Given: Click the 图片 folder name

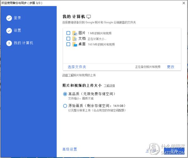Looking at the screenshot, I should pos(82,33).
